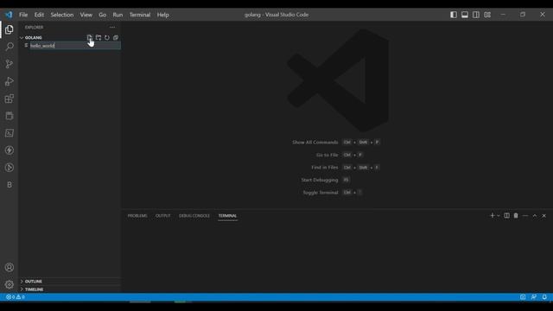Viewport: 553px width, 311px height.
Task: Switch to the Debug Console tab
Action: pos(194,216)
